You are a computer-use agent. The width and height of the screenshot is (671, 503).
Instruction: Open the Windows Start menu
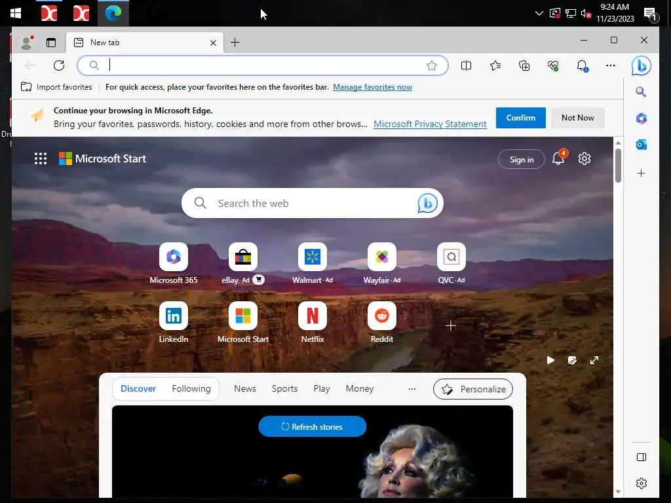[x=16, y=13]
